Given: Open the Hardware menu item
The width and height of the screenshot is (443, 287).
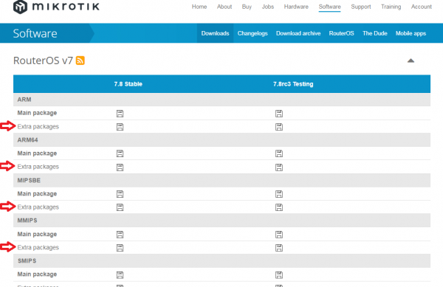Looking at the screenshot, I should (296, 7).
